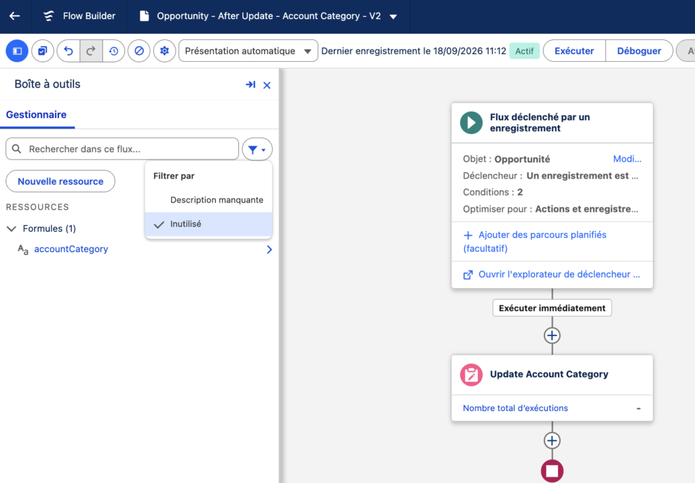
Task: Open the Présentation automatique dropdown
Action: 248,51
